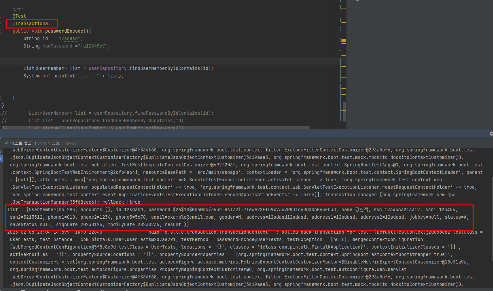This screenshot has height=291, width=493.
Task: Click the editor's vertical scrollbar thumb
Action: click(x=344, y=112)
